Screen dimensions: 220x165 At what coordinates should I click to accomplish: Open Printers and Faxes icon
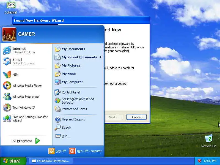pos(57,109)
